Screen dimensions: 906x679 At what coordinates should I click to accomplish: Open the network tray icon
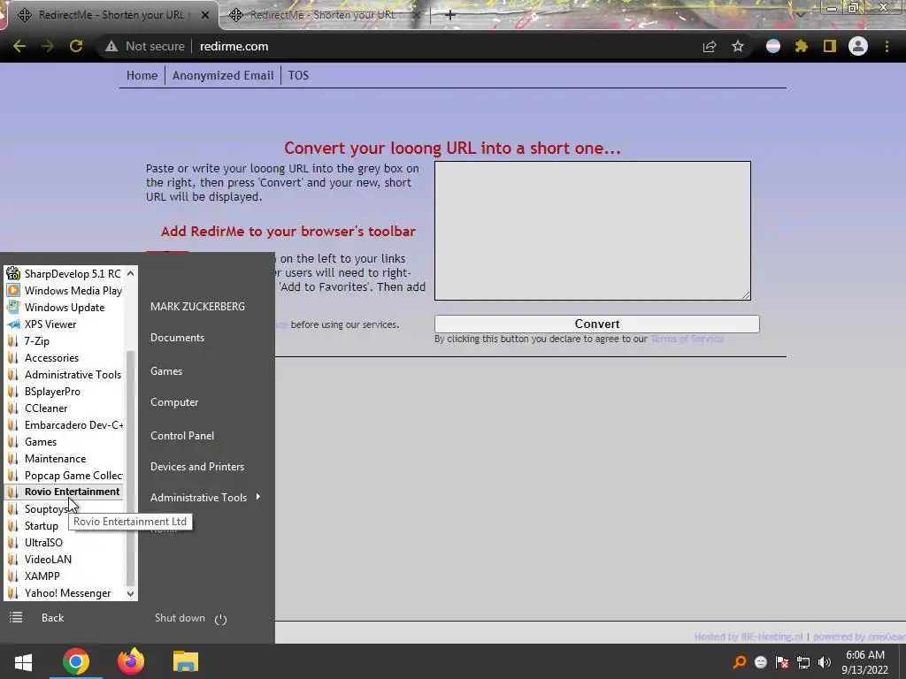coord(803,662)
